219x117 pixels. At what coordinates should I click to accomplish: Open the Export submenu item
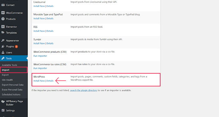(x=5, y=75)
